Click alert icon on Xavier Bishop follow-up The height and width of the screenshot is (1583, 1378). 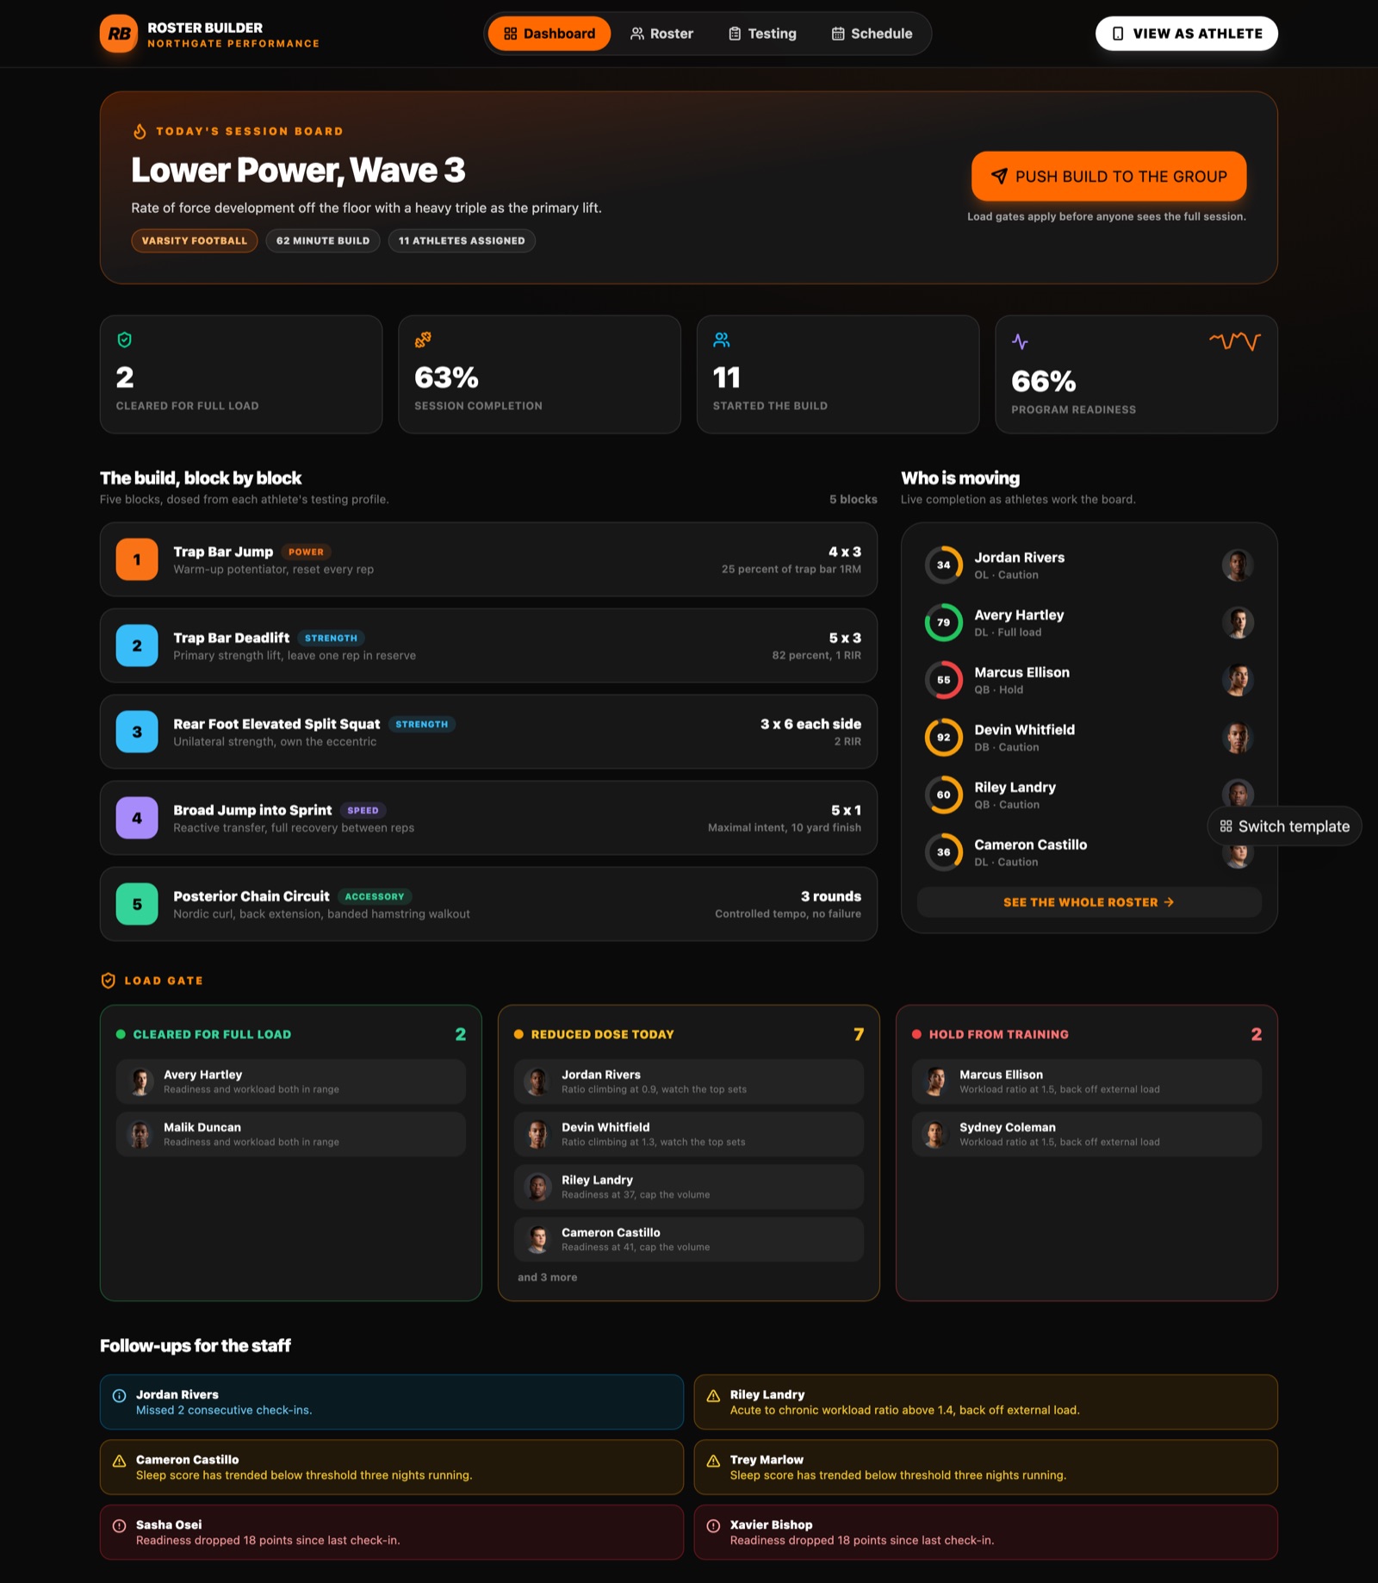click(714, 1526)
